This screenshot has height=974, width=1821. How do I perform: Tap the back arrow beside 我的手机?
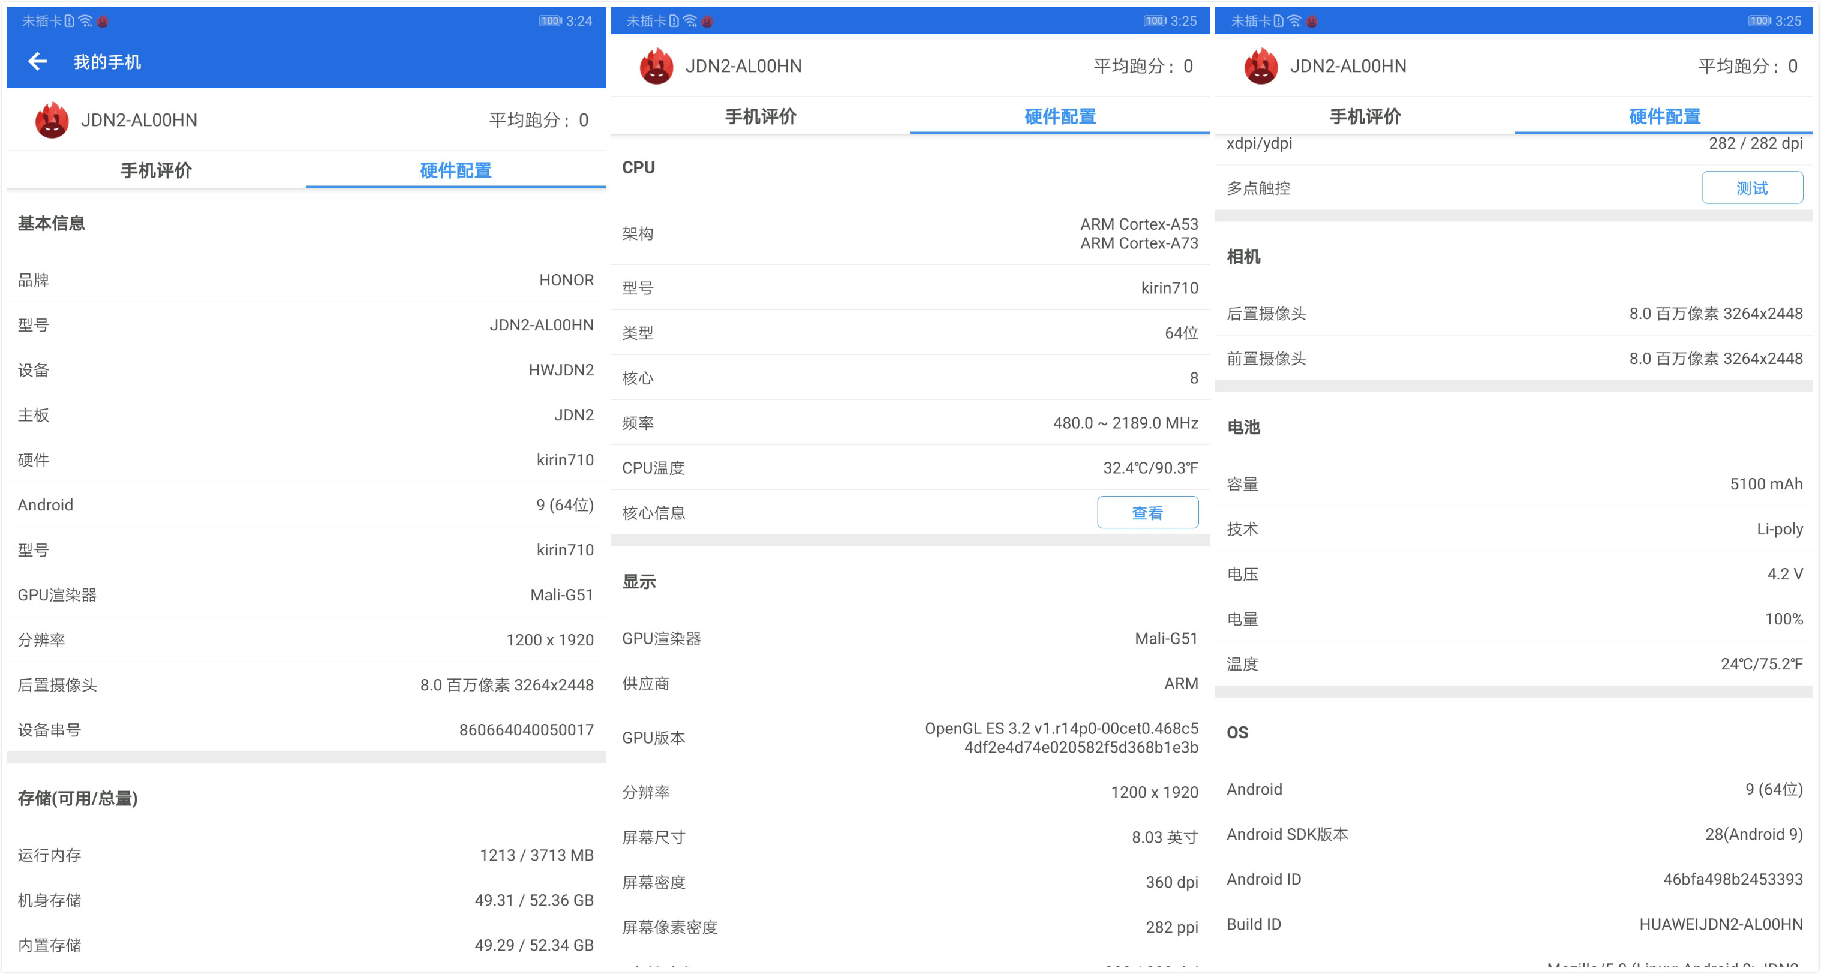click(37, 62)
